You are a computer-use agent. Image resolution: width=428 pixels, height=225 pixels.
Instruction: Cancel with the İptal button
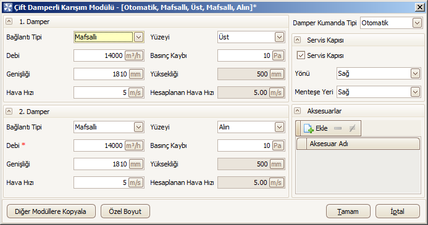click(x=398, y=211)
